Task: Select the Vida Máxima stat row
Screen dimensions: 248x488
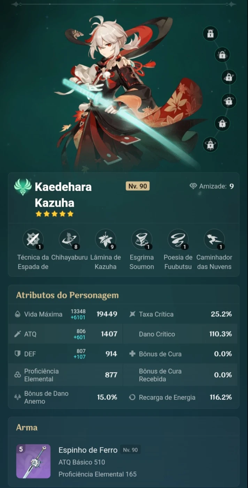Action: click(x=65, y=314)
